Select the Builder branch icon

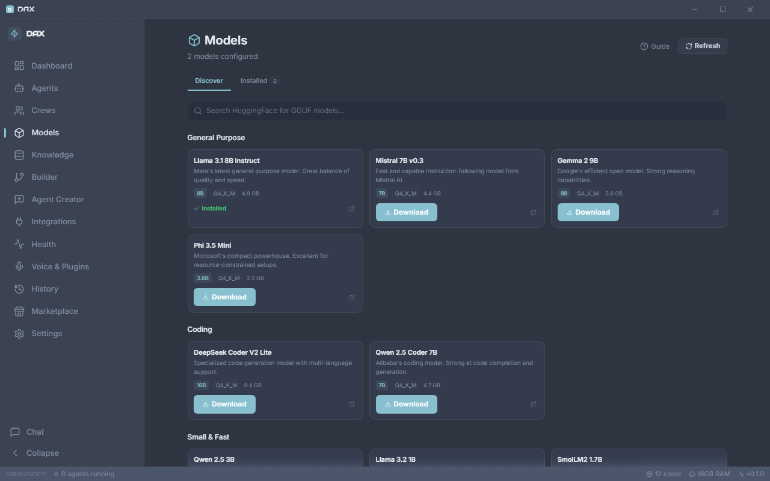(19, 177)
